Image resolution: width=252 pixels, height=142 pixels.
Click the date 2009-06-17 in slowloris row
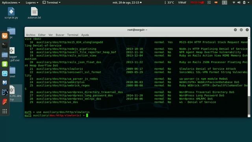(134, 69)
